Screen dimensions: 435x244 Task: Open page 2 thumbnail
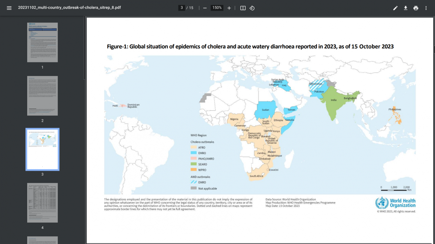point(42,96)
